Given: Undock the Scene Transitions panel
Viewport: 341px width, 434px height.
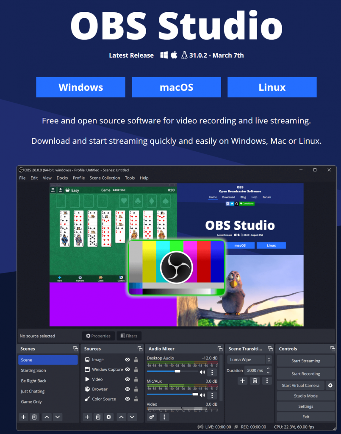Looking at the screenshot, I should [270, 349].
